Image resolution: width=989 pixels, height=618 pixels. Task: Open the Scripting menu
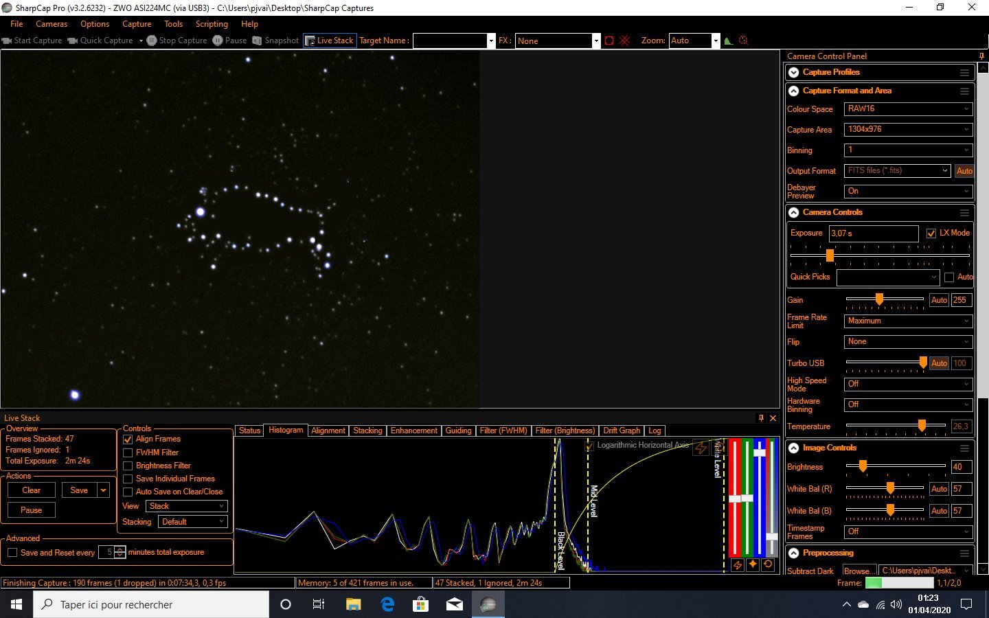point(212,24)
